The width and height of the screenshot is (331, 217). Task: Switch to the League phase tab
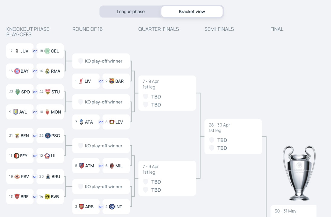(131, 11)
